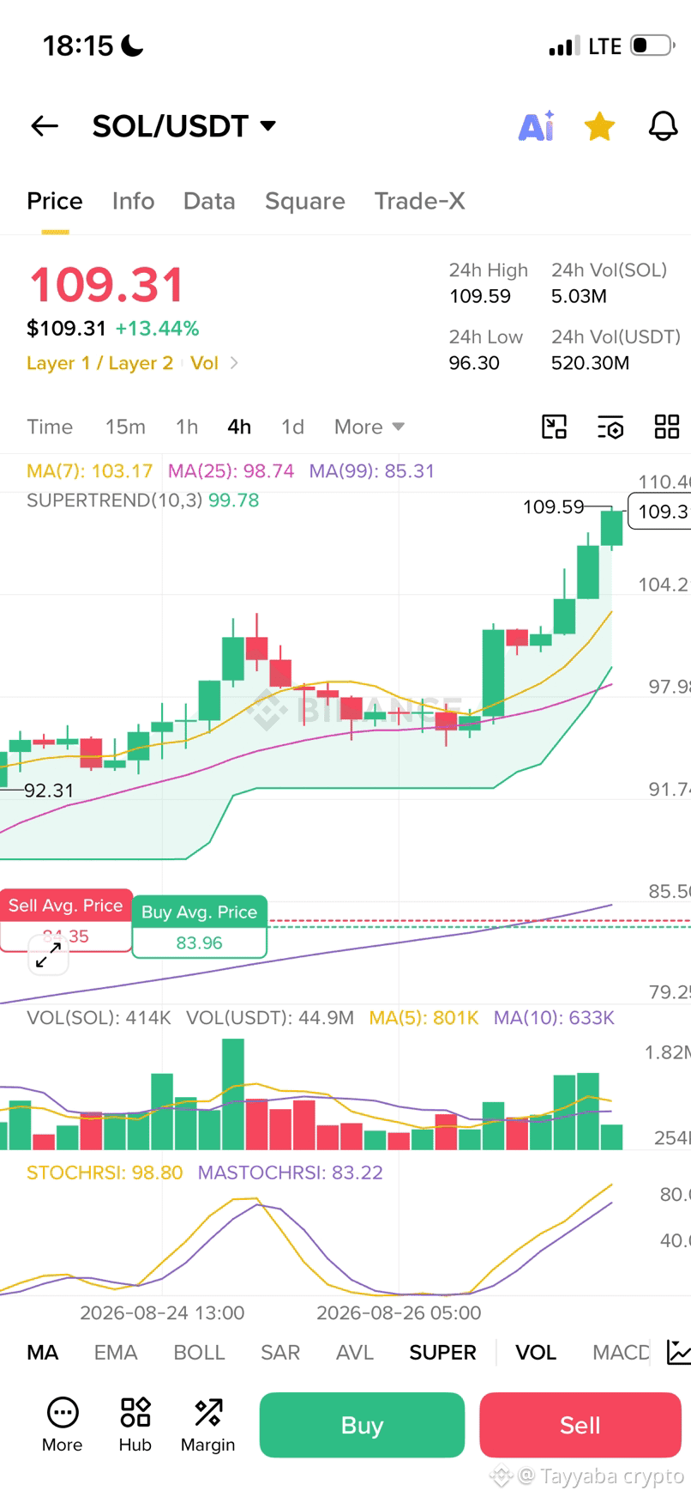This screenshot has width=691, height=1497.
Task: Expand the More intervals dropdown
Action: [369, 427]
